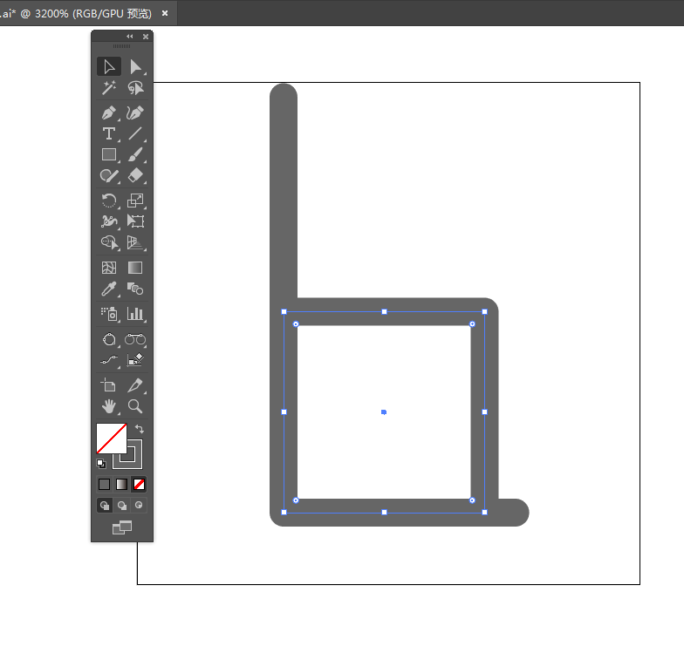Enable Draw Inside mode
Screen dimensions: 684x653
140,506
